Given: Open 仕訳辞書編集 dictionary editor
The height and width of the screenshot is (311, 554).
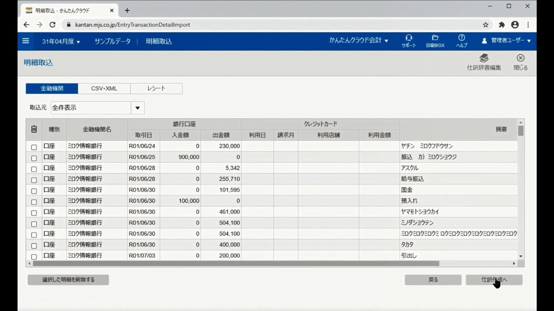Looking at the screenshot, I should click(x=484, y=62).
